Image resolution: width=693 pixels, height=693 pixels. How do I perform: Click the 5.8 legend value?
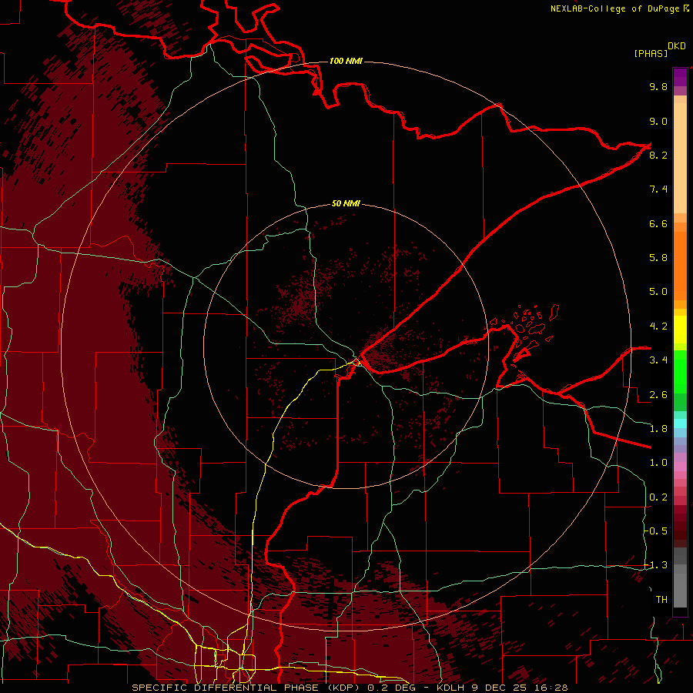pyautogui.click(x=658, y=258)
